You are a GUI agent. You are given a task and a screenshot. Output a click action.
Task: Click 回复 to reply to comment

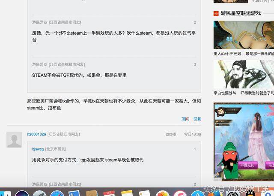197,119
